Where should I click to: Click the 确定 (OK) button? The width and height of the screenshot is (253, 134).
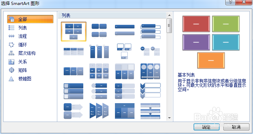(206, 127)
